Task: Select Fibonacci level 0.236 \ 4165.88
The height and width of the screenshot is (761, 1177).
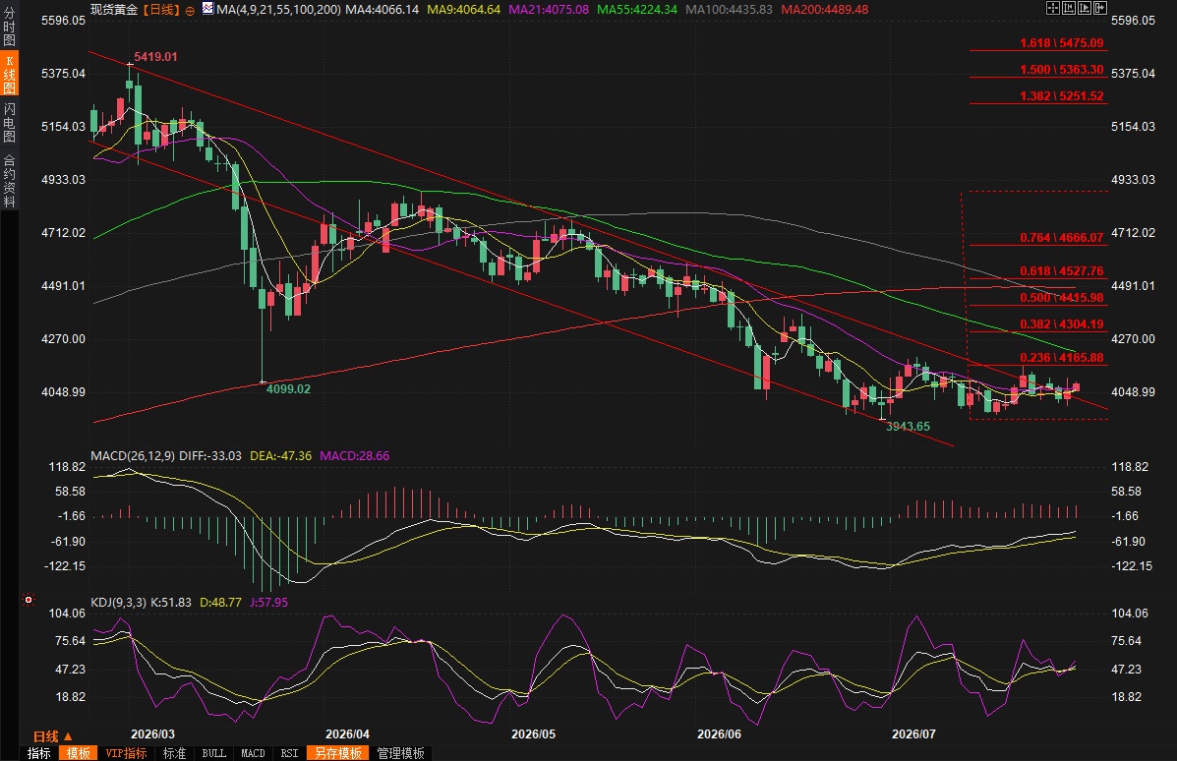Action: pyautogui.click(x=1061, y=357)
